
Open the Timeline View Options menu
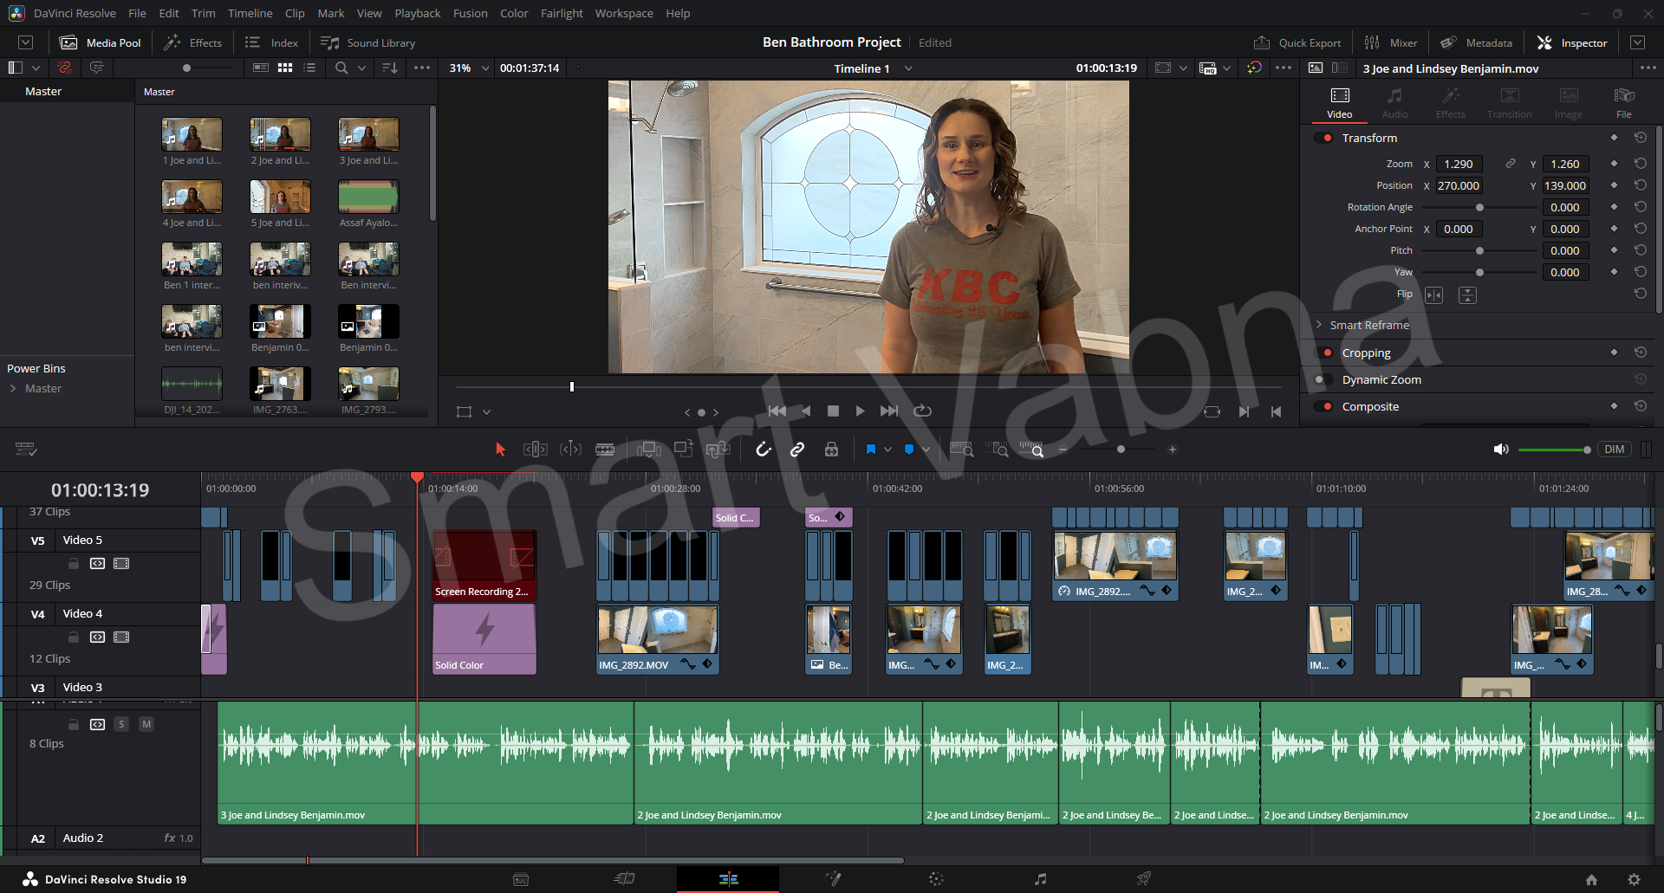coord(26,449)
